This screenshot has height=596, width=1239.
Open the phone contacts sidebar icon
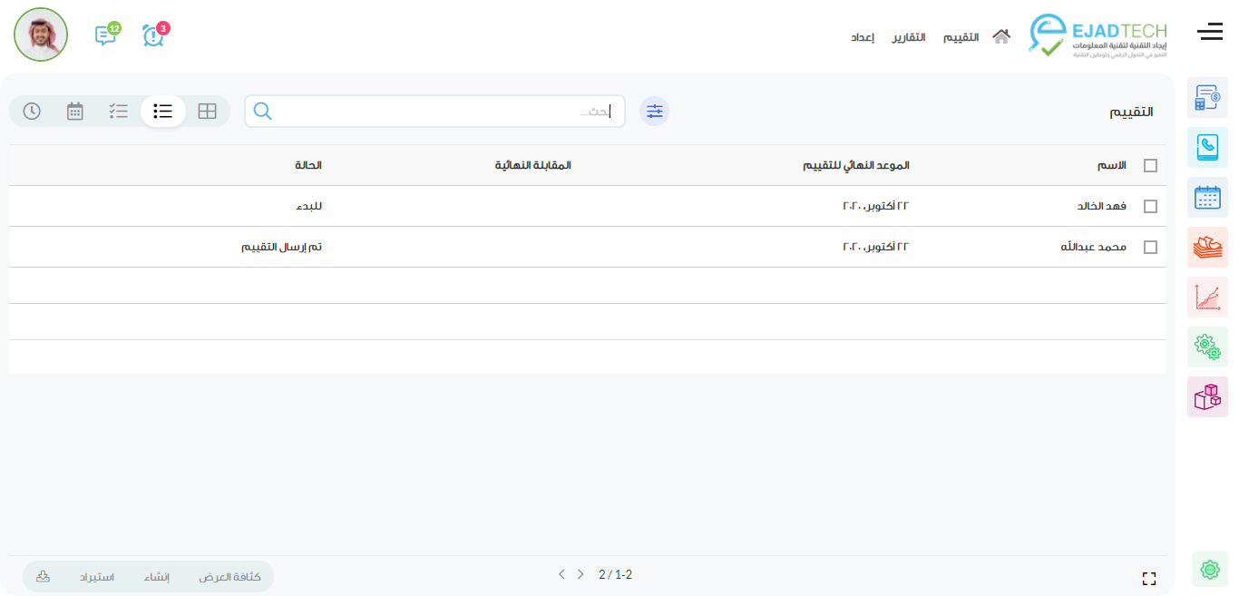(1207, 147)
